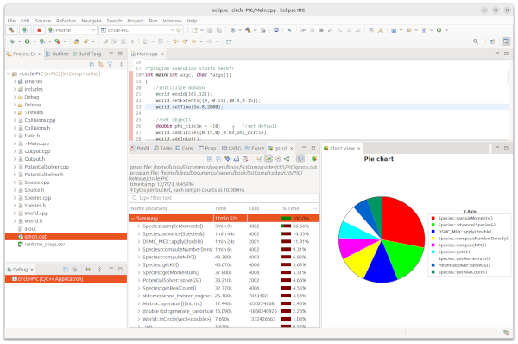Maximize the Chart View panel

pos(506,148)
